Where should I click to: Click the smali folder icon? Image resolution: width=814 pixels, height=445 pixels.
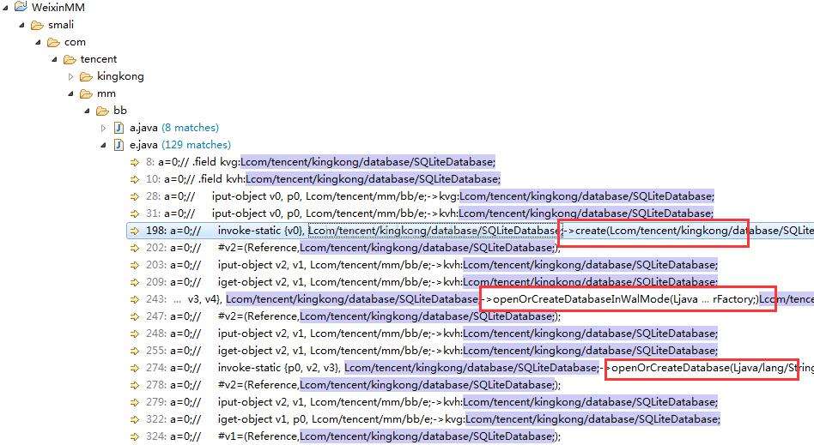(38, 25)
